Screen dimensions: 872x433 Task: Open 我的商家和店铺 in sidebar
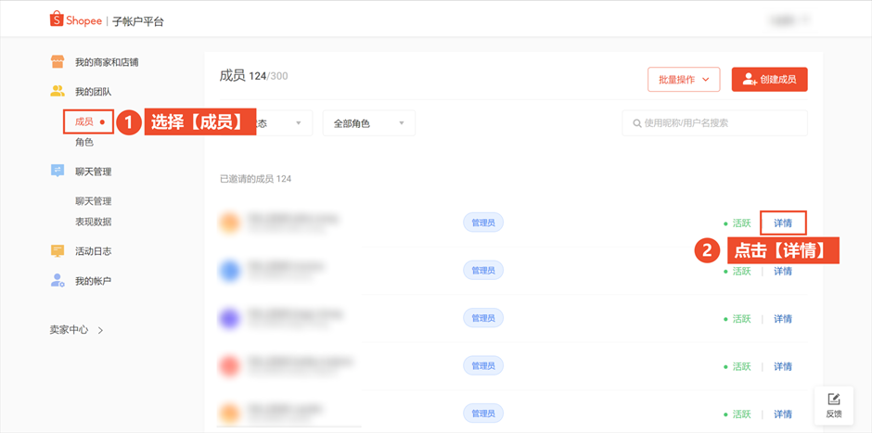click(107, 62)
